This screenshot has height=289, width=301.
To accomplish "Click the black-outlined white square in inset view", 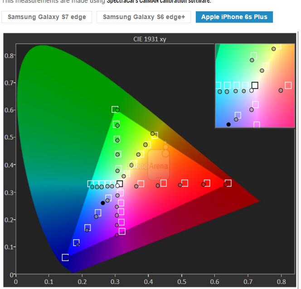I will point(255,85).
